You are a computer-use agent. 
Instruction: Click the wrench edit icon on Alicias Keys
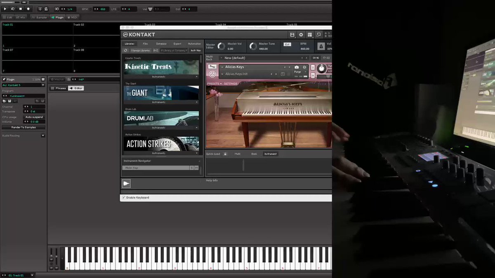212,67
